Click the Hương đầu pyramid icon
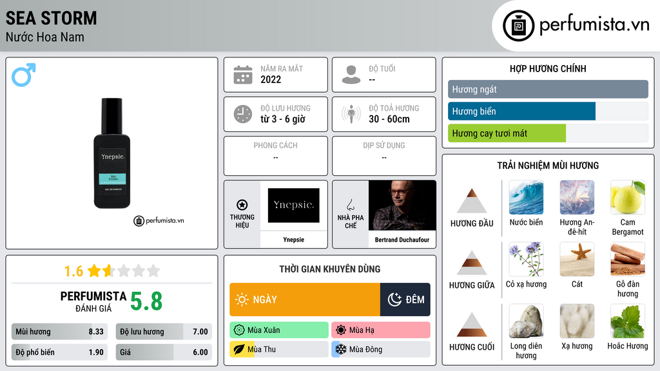This screenshot has height=371, width=660. pyautogui.click(x=472, y=201)
